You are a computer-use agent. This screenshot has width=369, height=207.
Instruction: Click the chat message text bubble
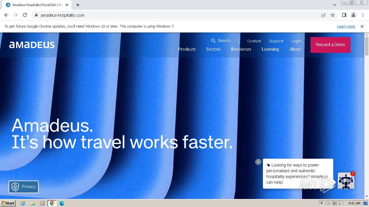[298, 174]
